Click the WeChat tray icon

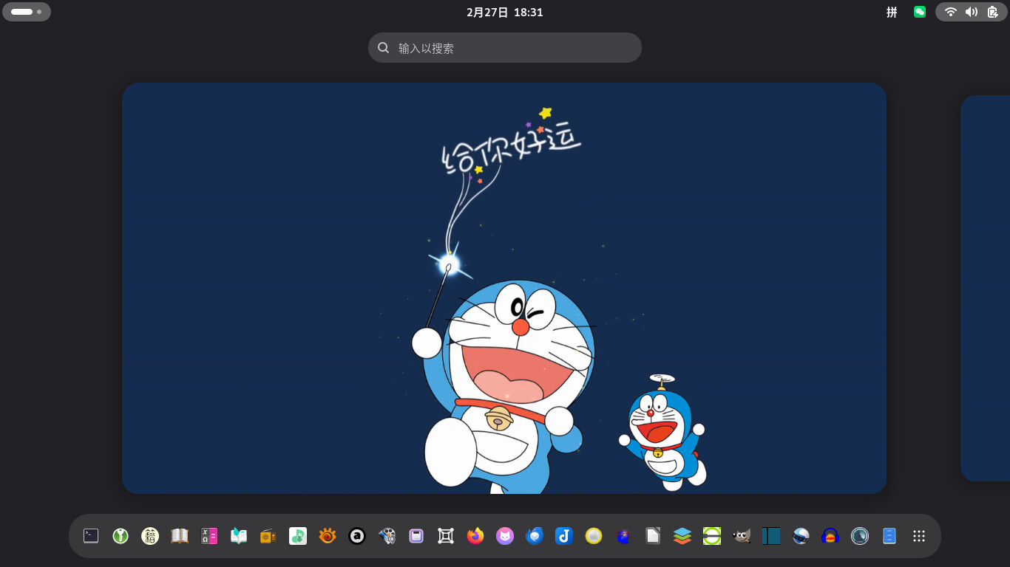pos(920,12)
